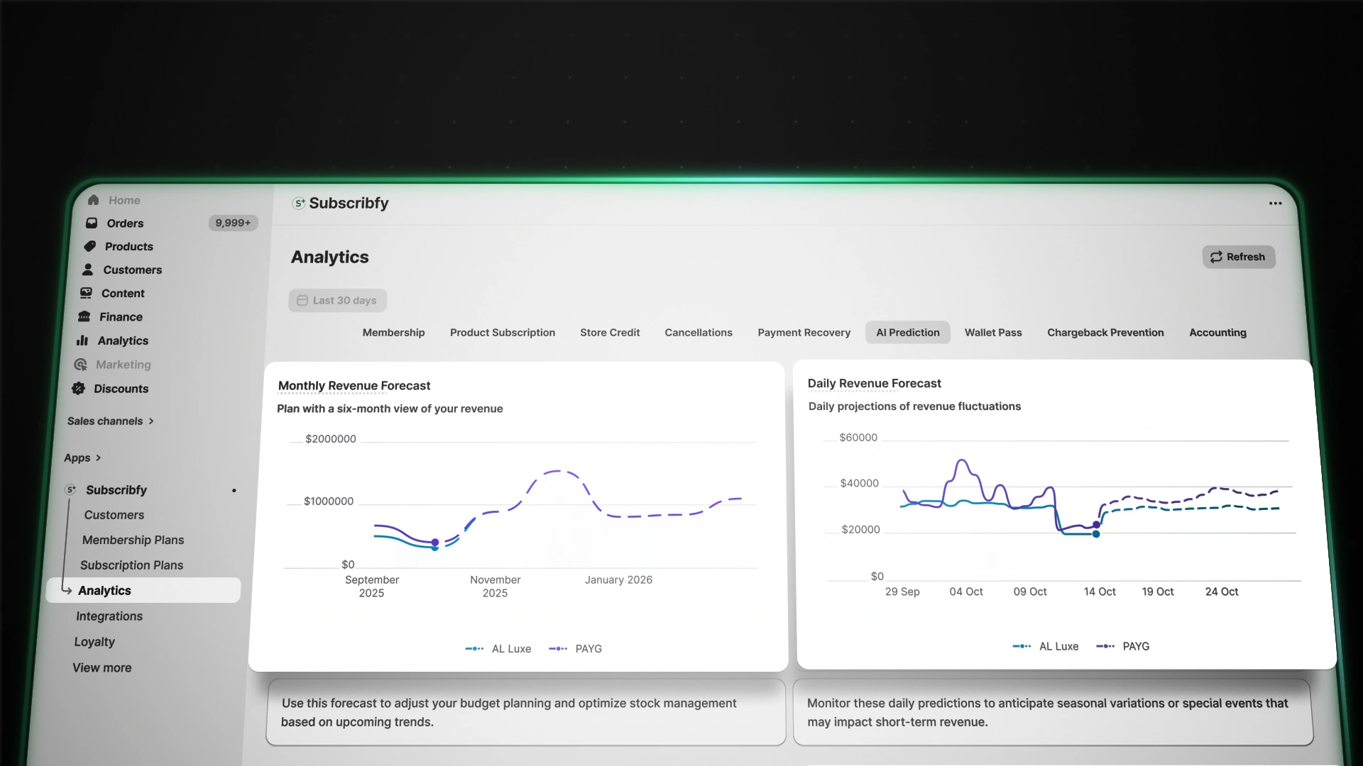Viewport: 1363px width, 766px height.
Task: Click the Subscribfy app icon in sidebar
Action: pyautogui.click(x=70, y=490)
